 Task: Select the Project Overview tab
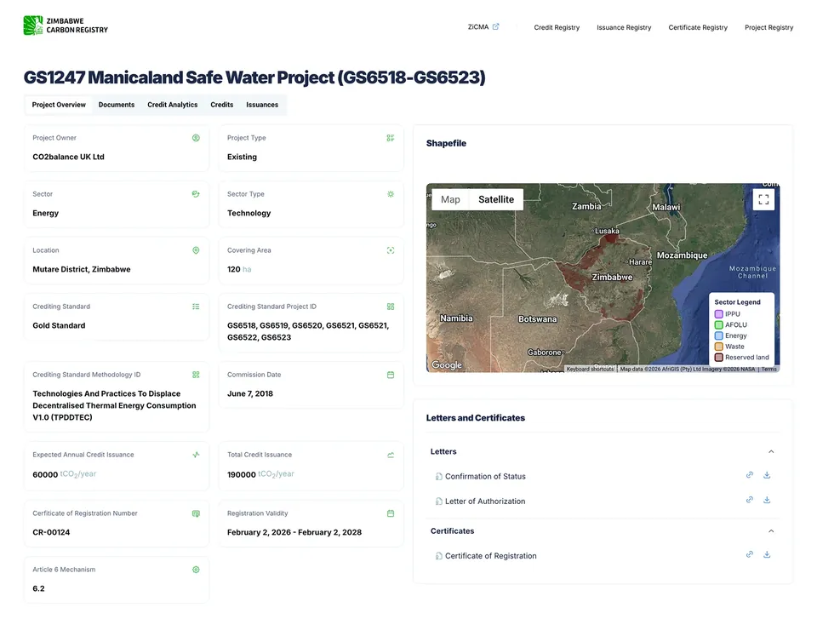coord(59,105)
